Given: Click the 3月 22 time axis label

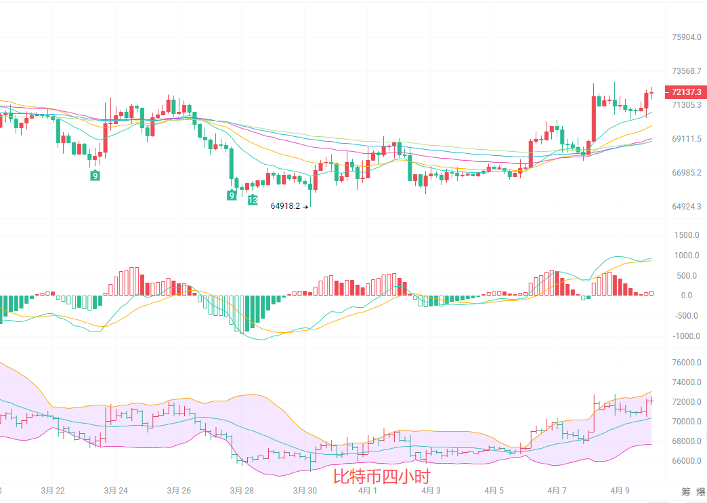Looking at the screenshot, I should click(x=52, y=490).
